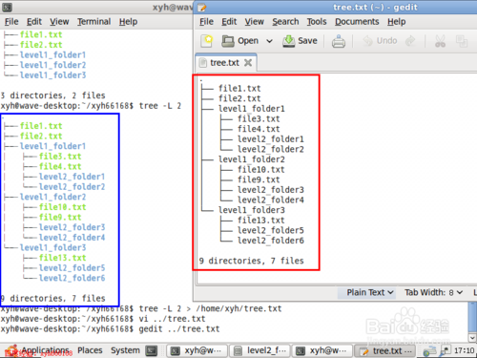Image resolution: width=477 pixels, height=358 pixels.
Task: Open the Tab Width dropdown
Action: pyautogui.click(x=433, y=292)
